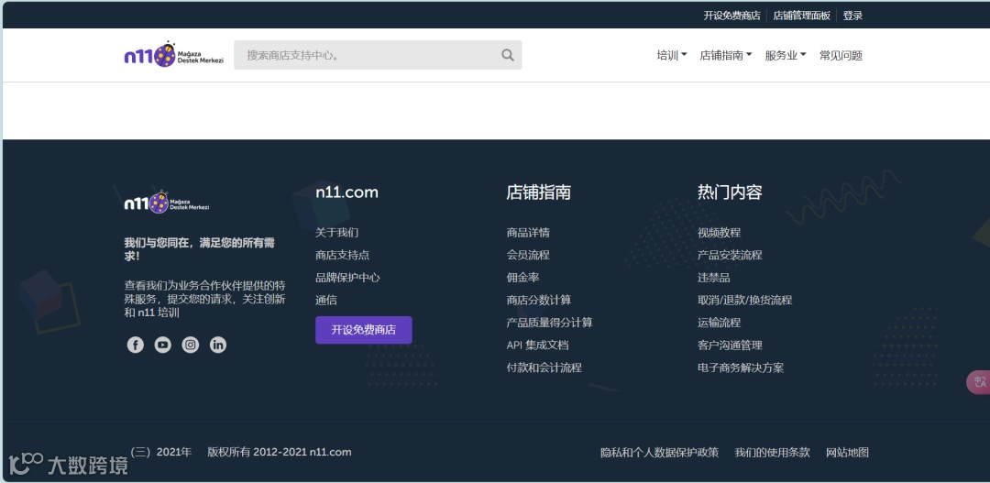Open the 佣金率 link

522,278
